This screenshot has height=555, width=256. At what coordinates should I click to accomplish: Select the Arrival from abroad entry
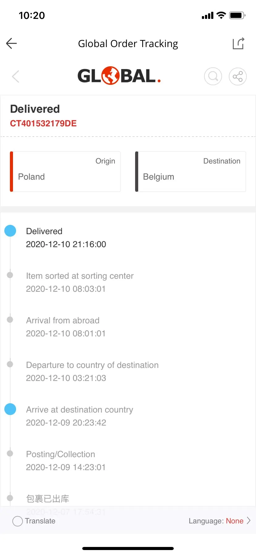pyautogui.click(x=66, y=326)
